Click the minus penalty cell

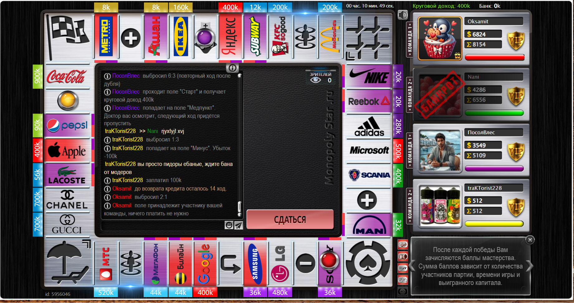(x=305, y=263)
